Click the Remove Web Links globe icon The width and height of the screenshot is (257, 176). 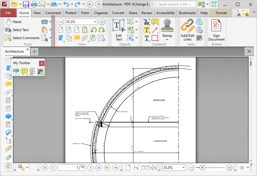199,30
